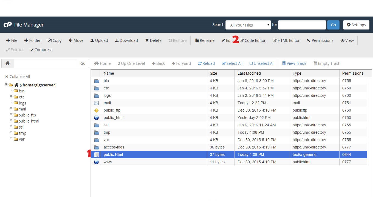Expand the mail folder in tree

(x=11, y=109)
